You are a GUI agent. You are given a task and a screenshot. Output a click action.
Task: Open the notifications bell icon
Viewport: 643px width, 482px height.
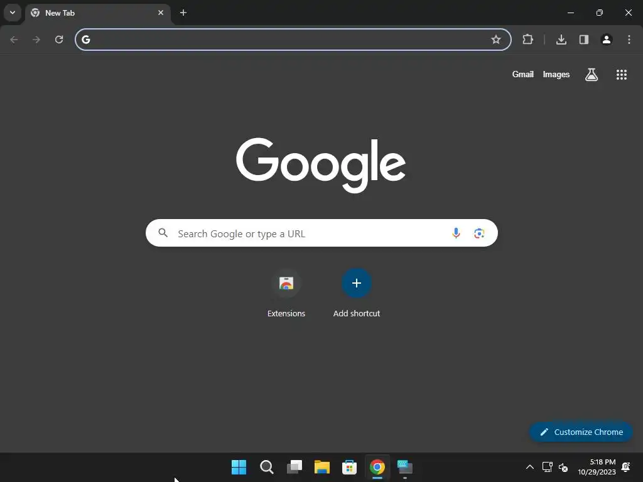[626, 467]
